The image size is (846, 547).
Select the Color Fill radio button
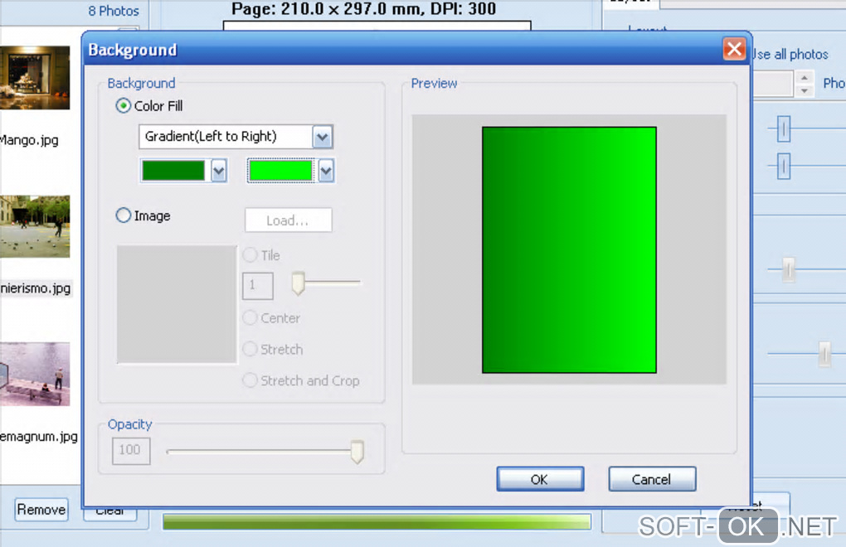[123, 105]
